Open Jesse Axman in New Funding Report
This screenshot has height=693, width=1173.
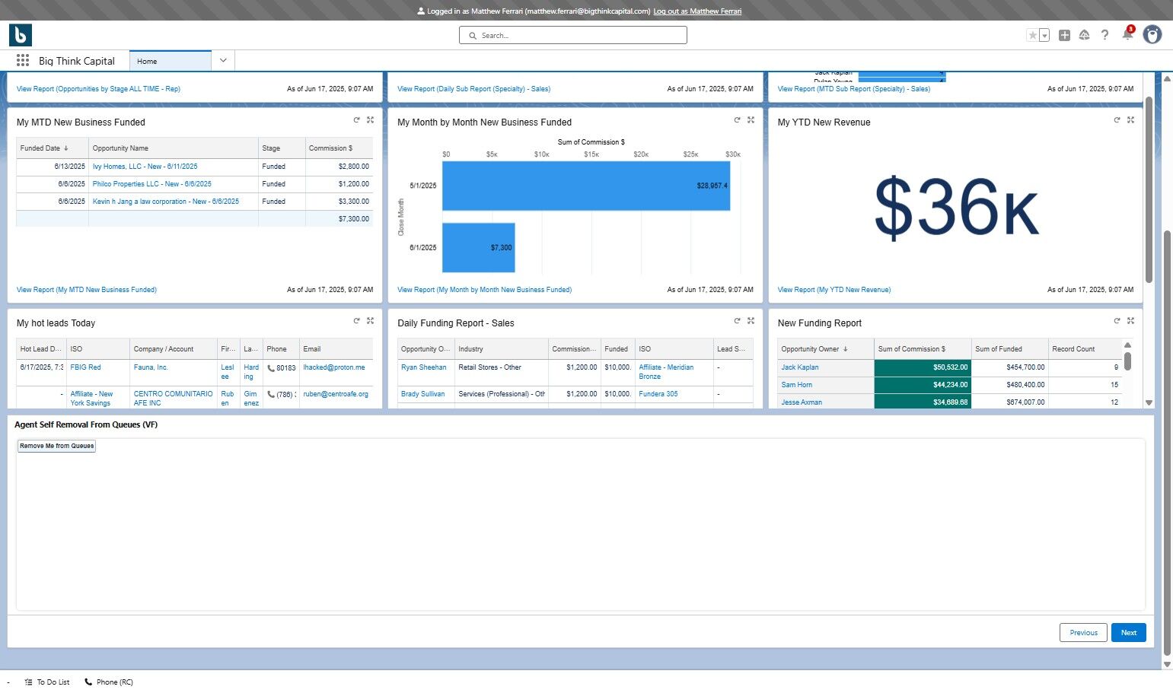(802, 402)
